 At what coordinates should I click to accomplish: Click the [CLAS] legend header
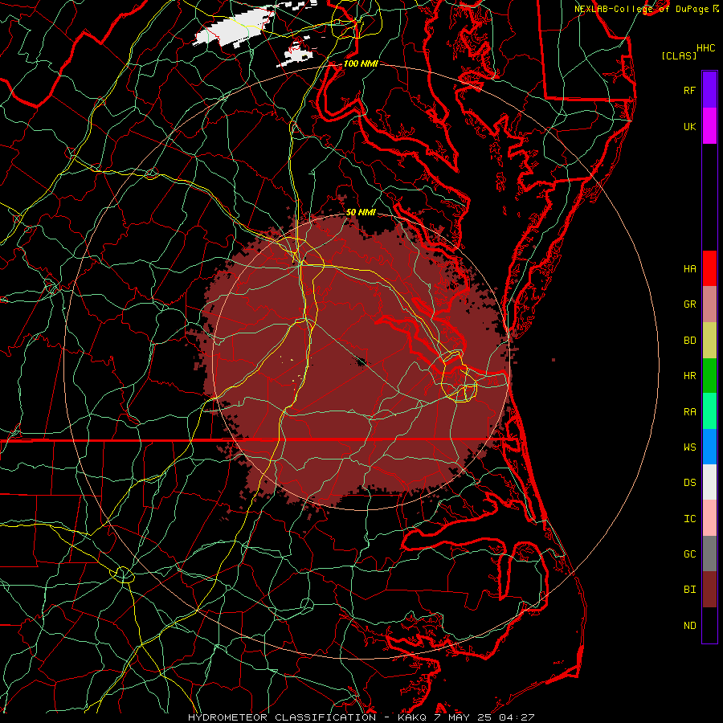point(679,55)
